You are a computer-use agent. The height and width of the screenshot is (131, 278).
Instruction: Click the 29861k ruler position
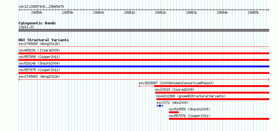pyautogui.click(x=130, y=12)
